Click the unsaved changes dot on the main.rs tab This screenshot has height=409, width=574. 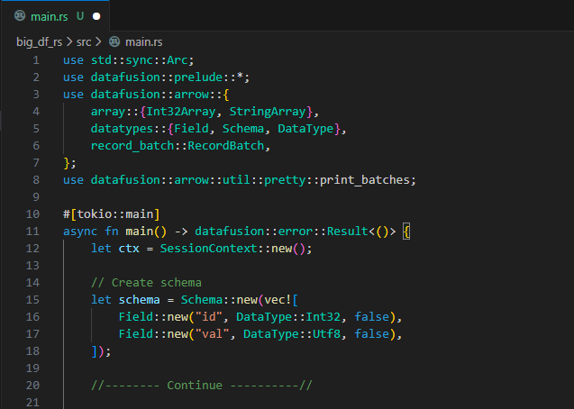click(x=96, y=15)
